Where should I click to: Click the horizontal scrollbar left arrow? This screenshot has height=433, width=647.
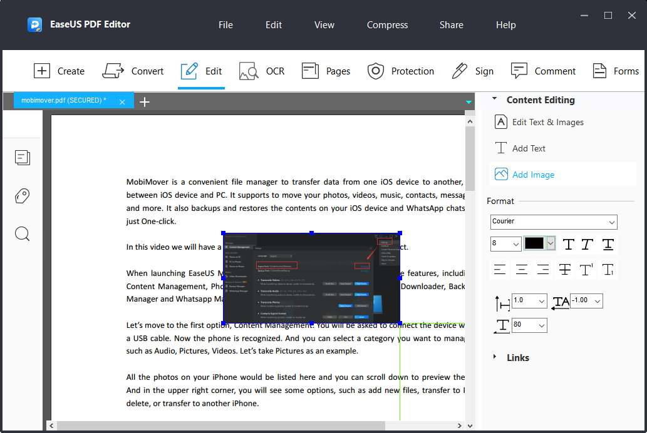pos(51,425)
